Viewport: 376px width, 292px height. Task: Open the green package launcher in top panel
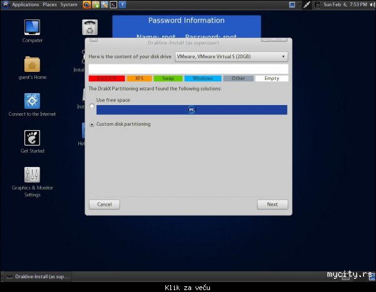click(96, 4)
